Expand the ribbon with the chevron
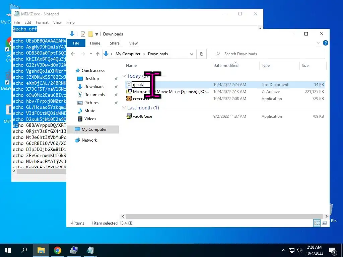This screenshot has height=257, width=343. [x=318, y=43]
